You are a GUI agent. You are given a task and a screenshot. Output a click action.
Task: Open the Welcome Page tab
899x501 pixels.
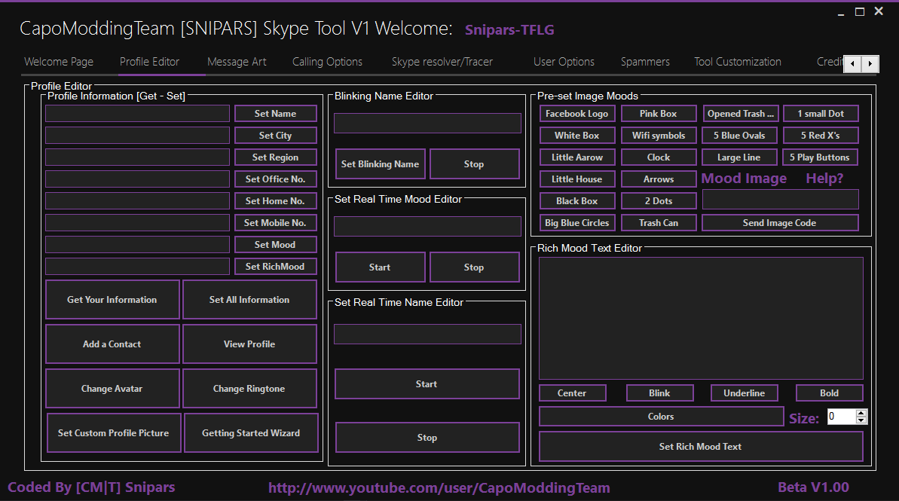[59, 62]
